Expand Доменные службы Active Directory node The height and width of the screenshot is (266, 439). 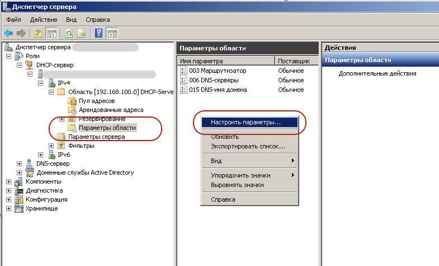20,172
